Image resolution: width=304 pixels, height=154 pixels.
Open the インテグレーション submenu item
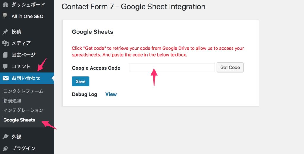coord(23,110)
